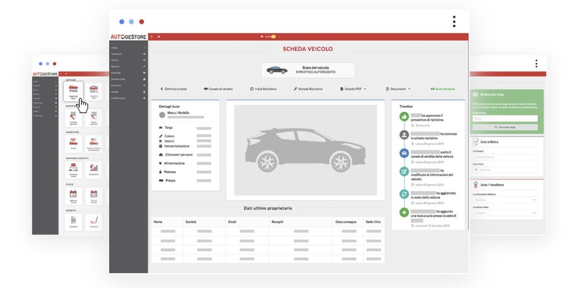Click the Chilometri input field in right window
This screenshot has width=576, height=288.
[x=505, y=157]
